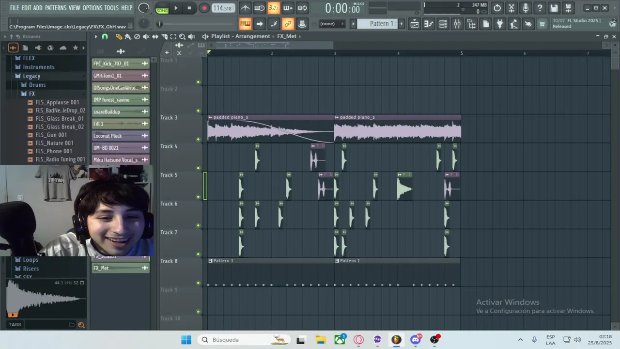Expand the Instruments folder in browser
Viewport: 620px width, 349px height.
pyautogui.click(x=34, y=67)
